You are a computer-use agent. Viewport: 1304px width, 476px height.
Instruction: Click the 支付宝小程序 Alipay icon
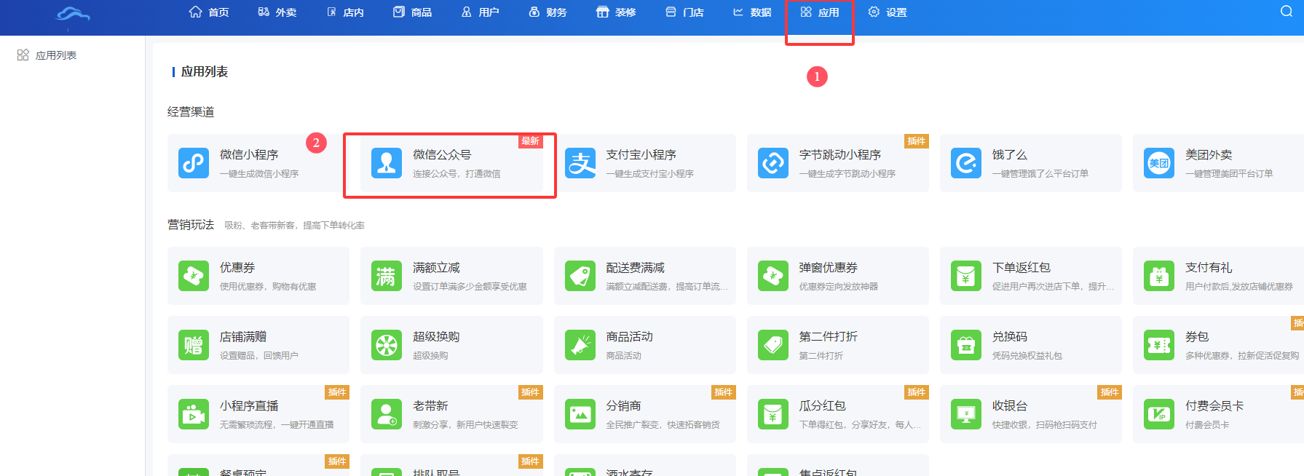(580, 163)
